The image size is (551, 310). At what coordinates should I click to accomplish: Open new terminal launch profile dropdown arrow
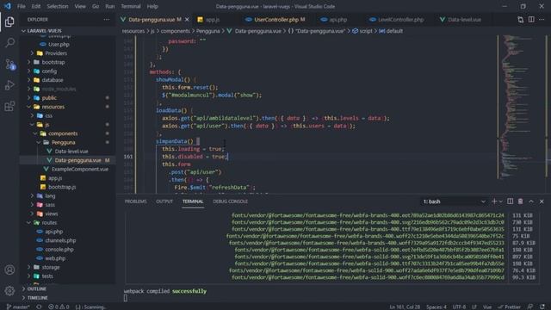[x=501, y=201]
